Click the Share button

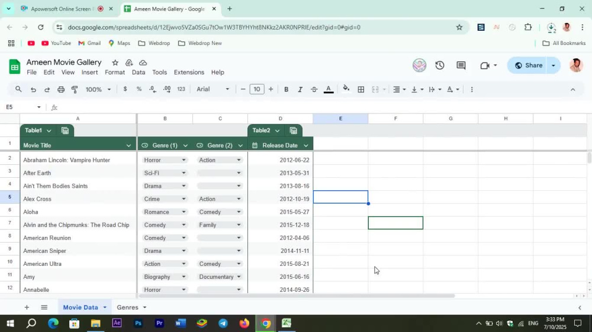tap(528, 66)
